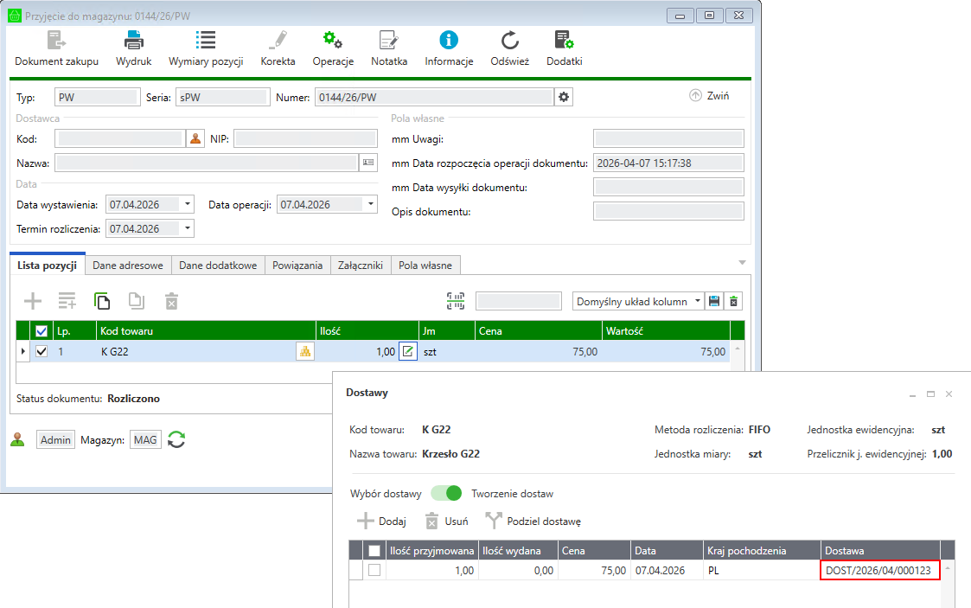971x608 pixels.
Task: Click the Wydruk printer icon
Action: click(134, 41)
